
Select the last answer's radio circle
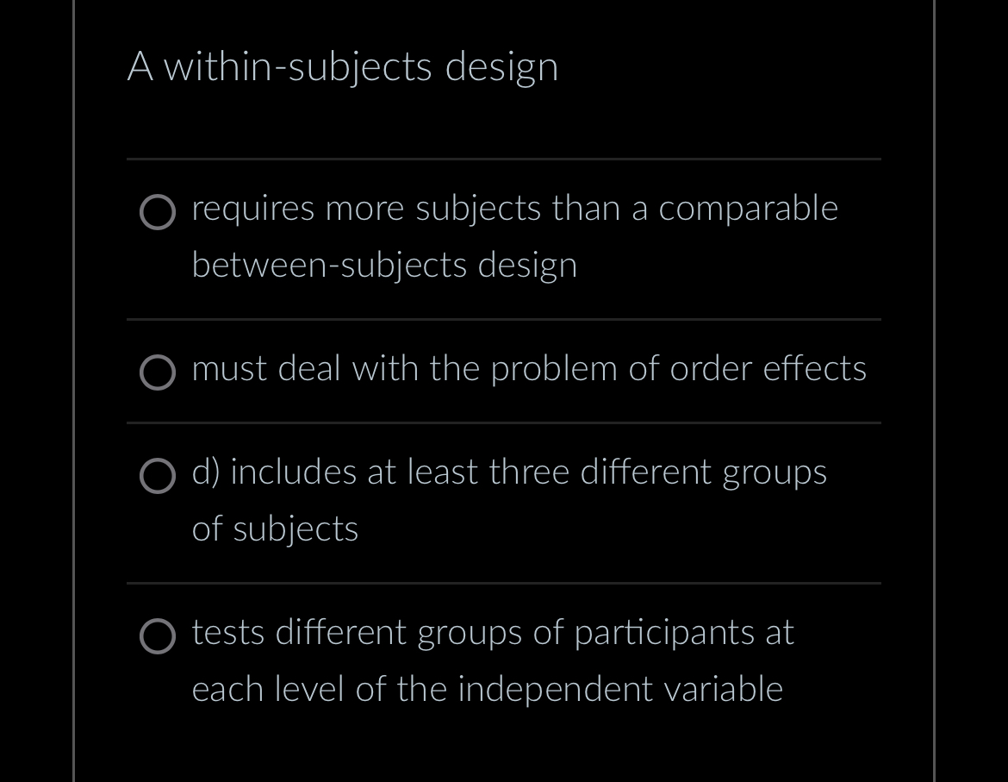[x=158, y=636]
